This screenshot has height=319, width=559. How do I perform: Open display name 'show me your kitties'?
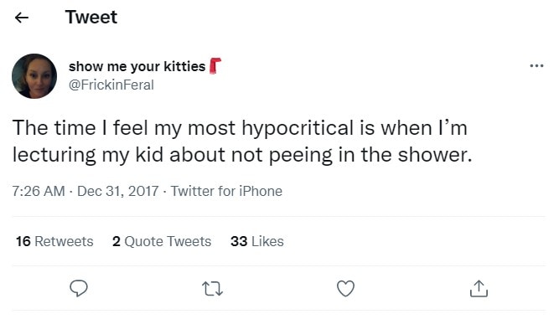137,66
